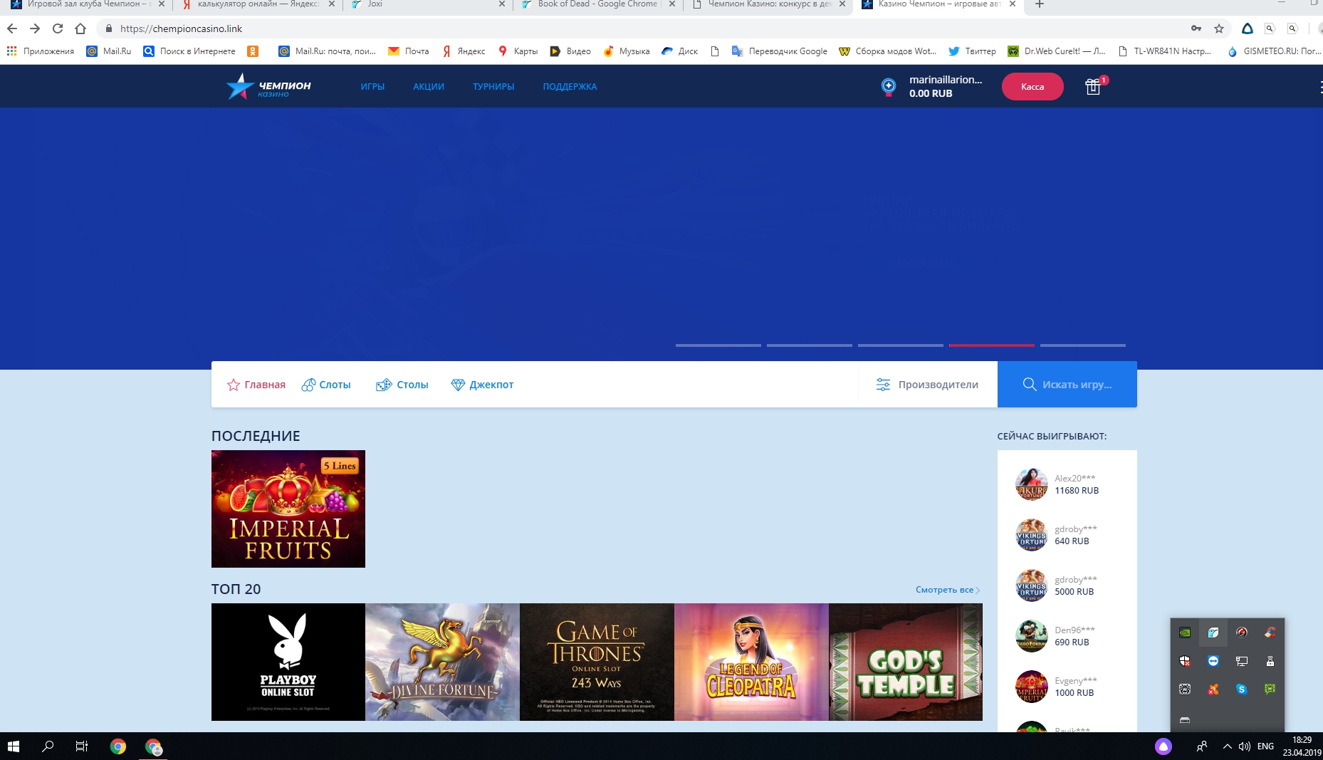Screen dimensions: 1323x760
Task: Open a new browser tab
Action: click(1040, 4)
